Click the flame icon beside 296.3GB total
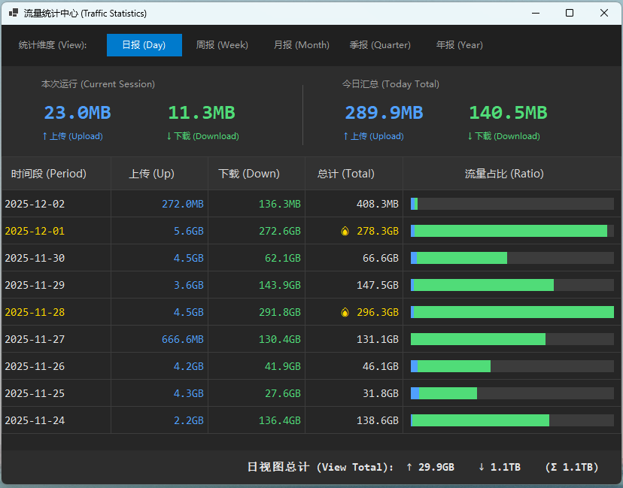Screen dimensions: 623x488 [x=345, y=312]
